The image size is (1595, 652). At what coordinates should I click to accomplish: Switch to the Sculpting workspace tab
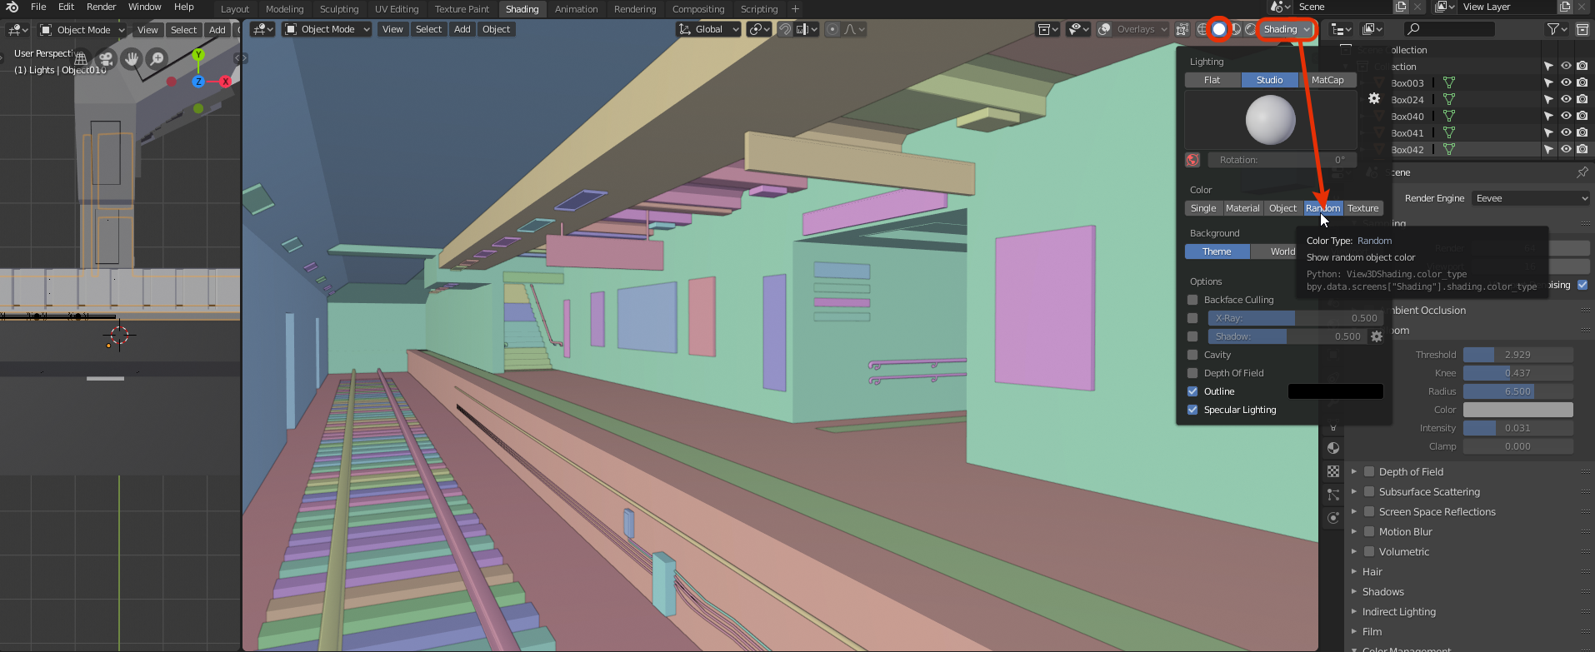pos(339,9)
